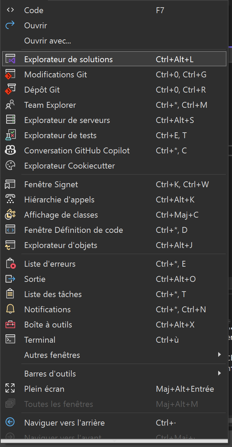Open Hiérarchie d'appels window

click(59, 200)
